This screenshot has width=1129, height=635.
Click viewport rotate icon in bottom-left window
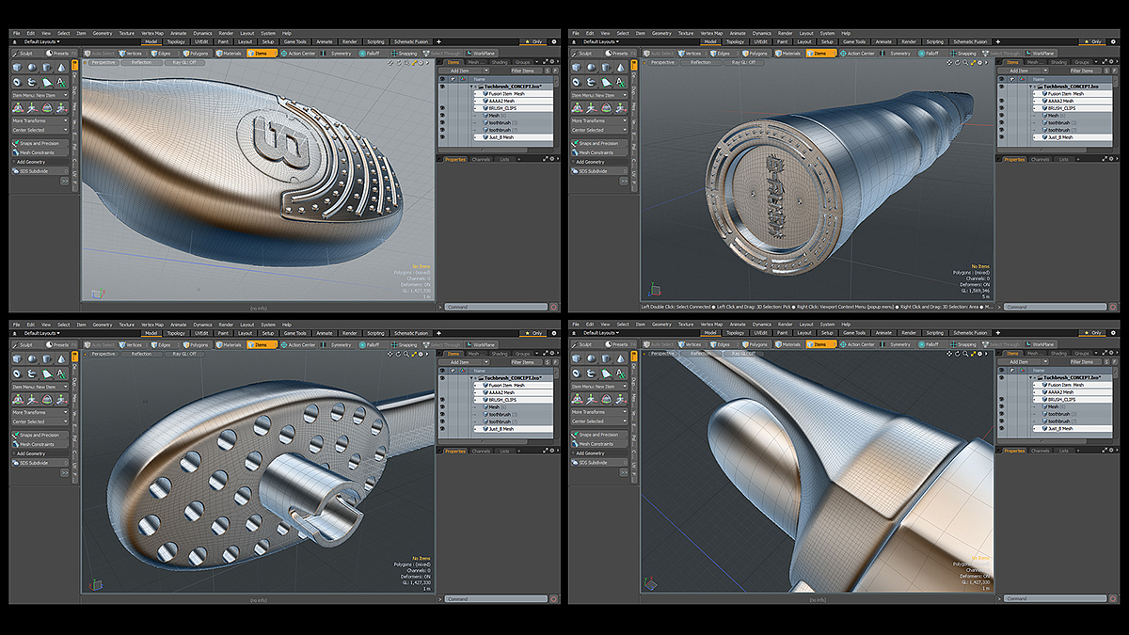tap(398, 355)
